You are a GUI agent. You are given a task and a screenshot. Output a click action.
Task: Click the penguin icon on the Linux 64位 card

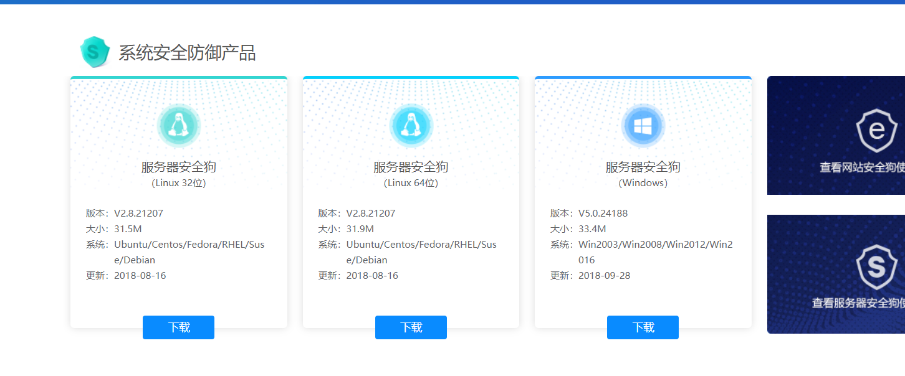411,126
